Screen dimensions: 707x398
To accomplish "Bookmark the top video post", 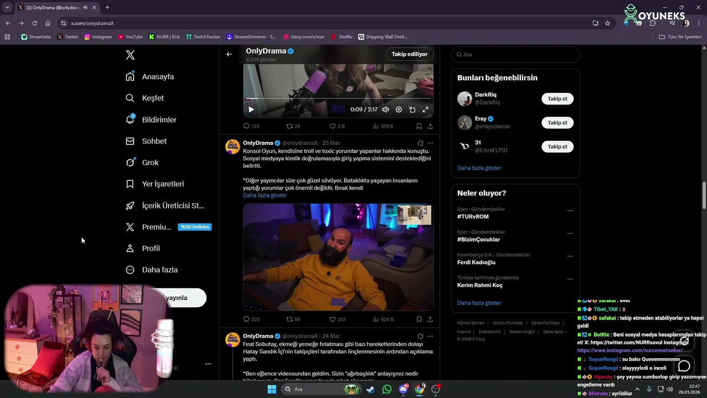I will (x=419, y=126).
